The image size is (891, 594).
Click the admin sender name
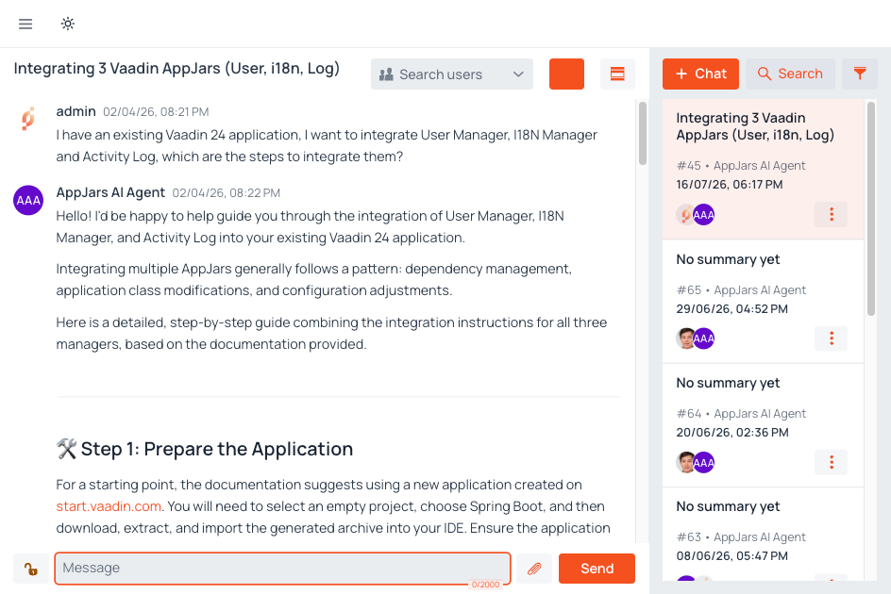(76, 111)
